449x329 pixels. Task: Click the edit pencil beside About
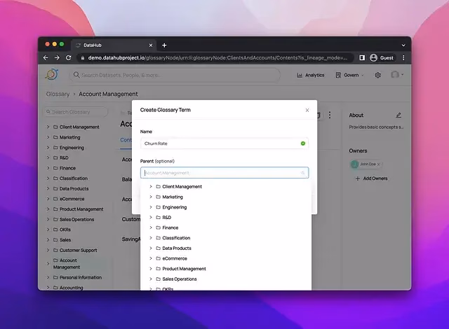[x=398, y=115]
